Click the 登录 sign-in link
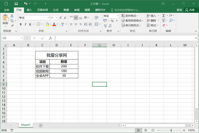Image resolution: width=199 pixels, height=133 pixels. click(x=179, y=10)
